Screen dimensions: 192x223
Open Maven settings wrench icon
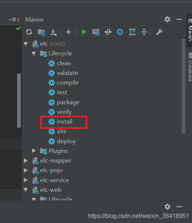tap(159, 32)
